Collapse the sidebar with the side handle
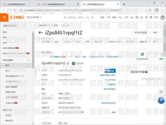The height and width of the screenshot is (125, 166). [x=36, y=73]
